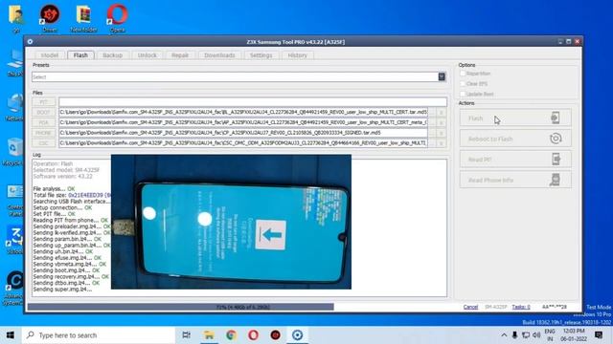The image size is (613, 344).
Task: Toggle the Update Boot checkbox
Action: (x=463, y=94)
